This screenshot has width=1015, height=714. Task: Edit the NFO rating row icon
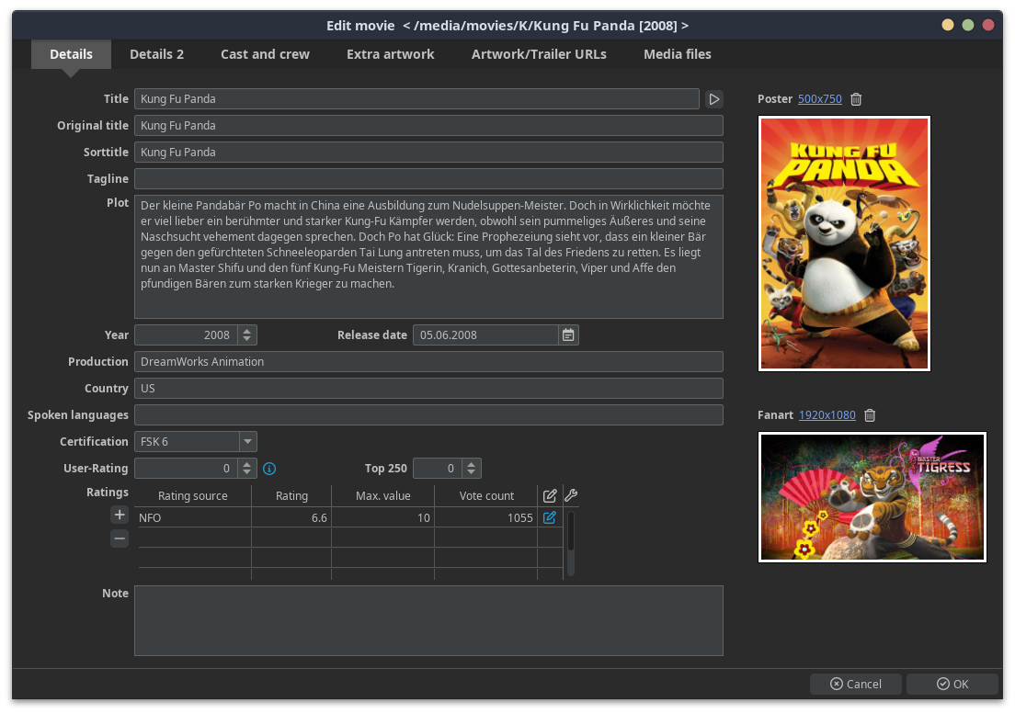[550, 518]
